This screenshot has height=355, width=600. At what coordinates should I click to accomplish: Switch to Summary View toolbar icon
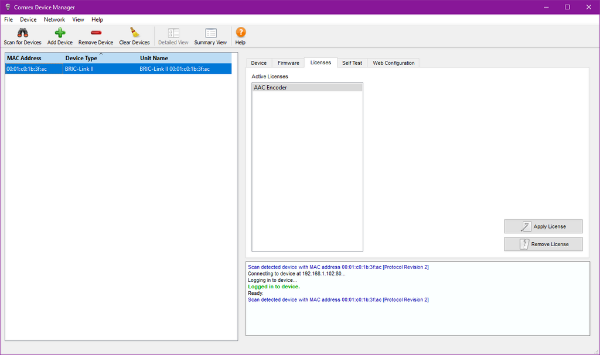pos(210,33)
